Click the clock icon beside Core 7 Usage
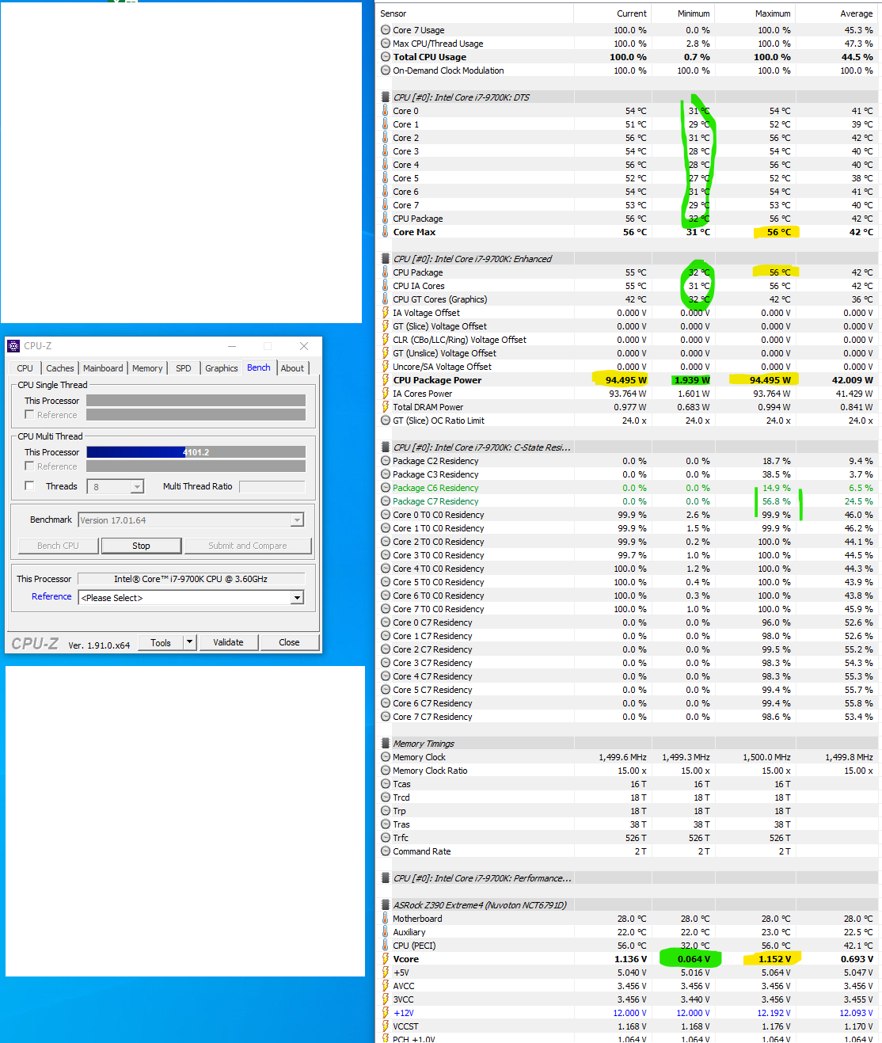The width and height of the screenshot is (882, 1043). (x=386, y=30)
